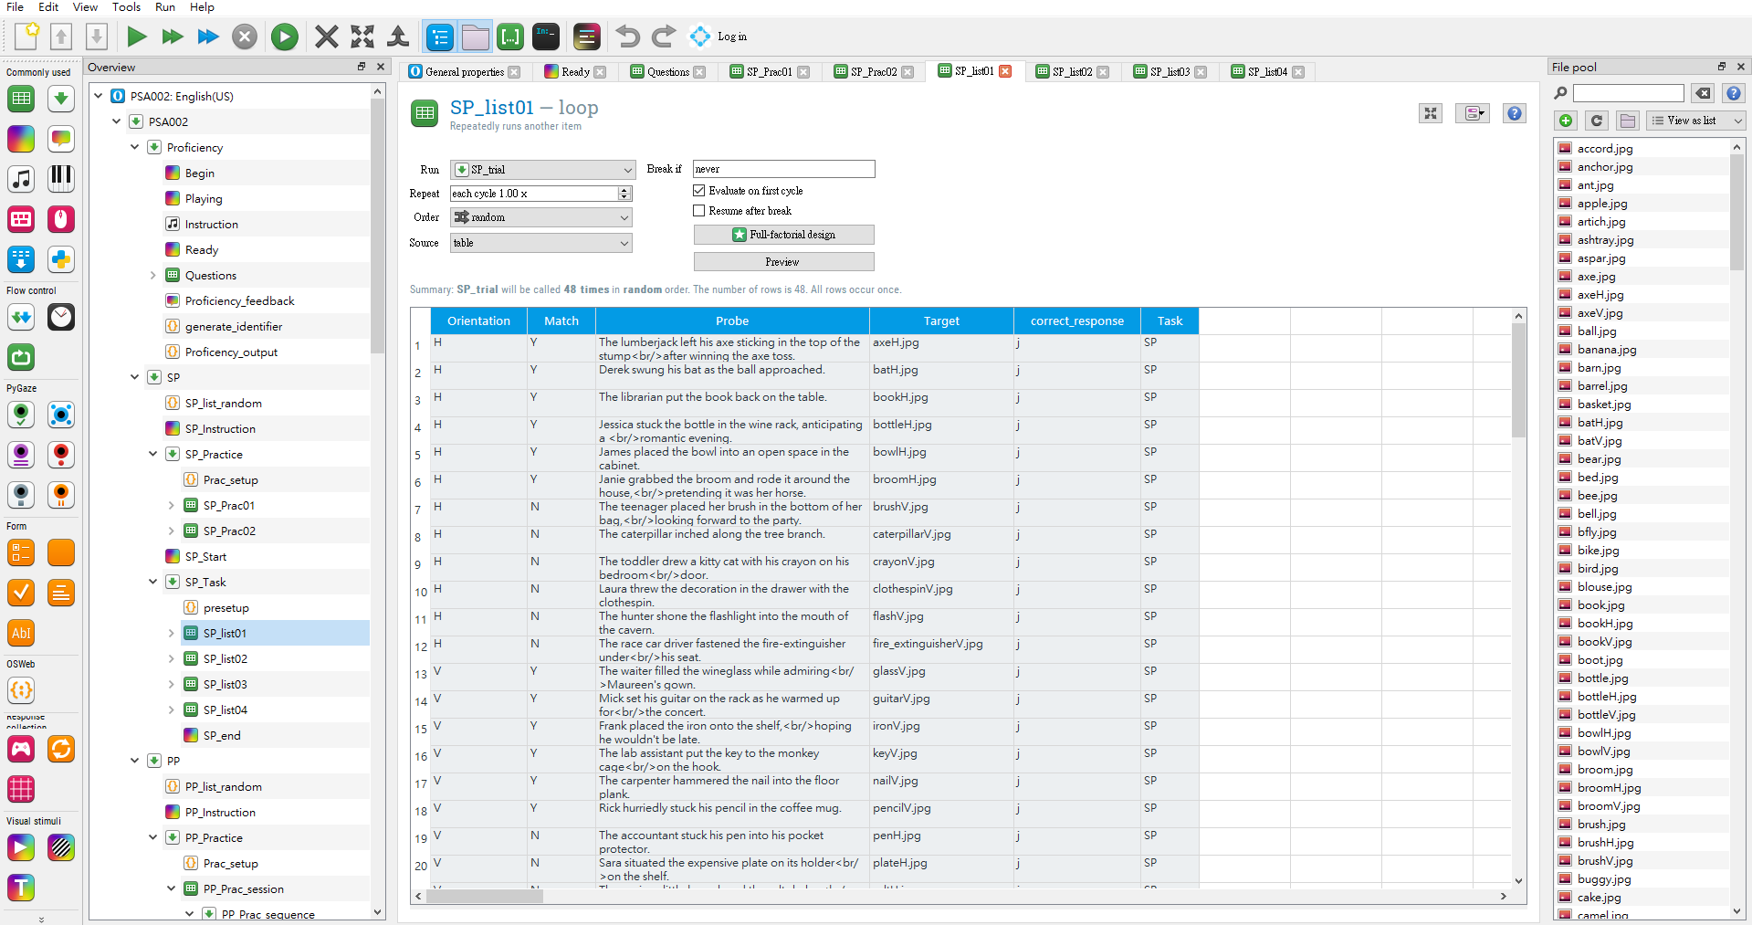The width and height of the screenshot is (1752, 925).
Task: Select banana.jpg in the file pool
Action: click(x=1607, y=350)
